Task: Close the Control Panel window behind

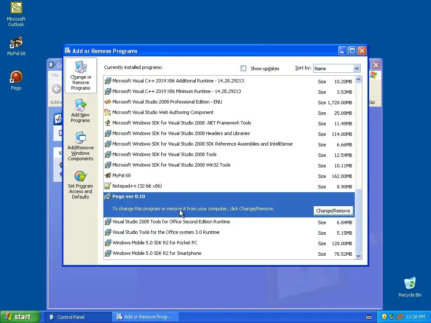Action: (x=376, y=65)
